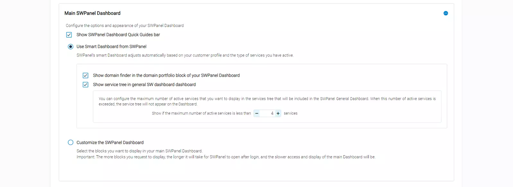Click 'Customize the SWPanel Dashboard' label text

coord(110,142)
